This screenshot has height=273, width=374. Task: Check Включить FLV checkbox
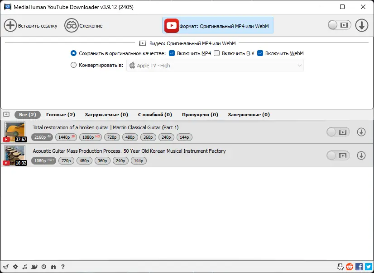[x=216, y=53]
